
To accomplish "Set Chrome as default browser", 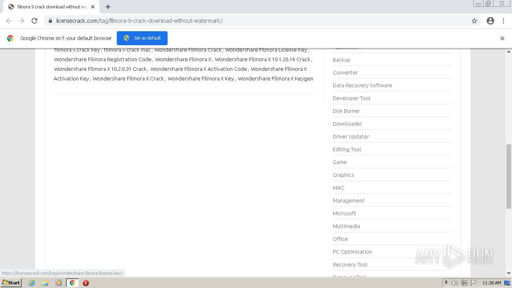I will [142, 38].
